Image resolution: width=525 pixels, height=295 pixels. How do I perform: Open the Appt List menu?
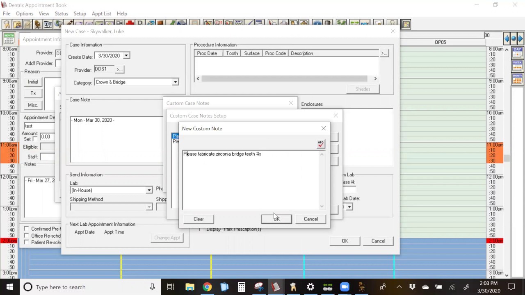[101, 14]
